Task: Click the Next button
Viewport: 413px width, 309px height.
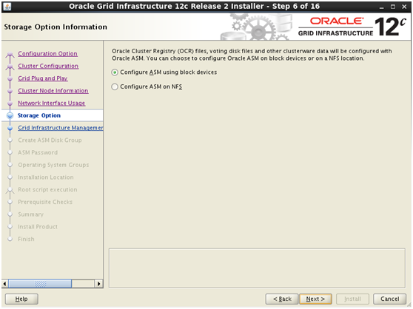Action: pos(315,299)
